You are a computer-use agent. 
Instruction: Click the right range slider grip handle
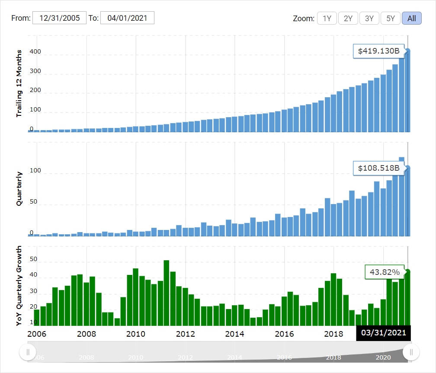411,352
